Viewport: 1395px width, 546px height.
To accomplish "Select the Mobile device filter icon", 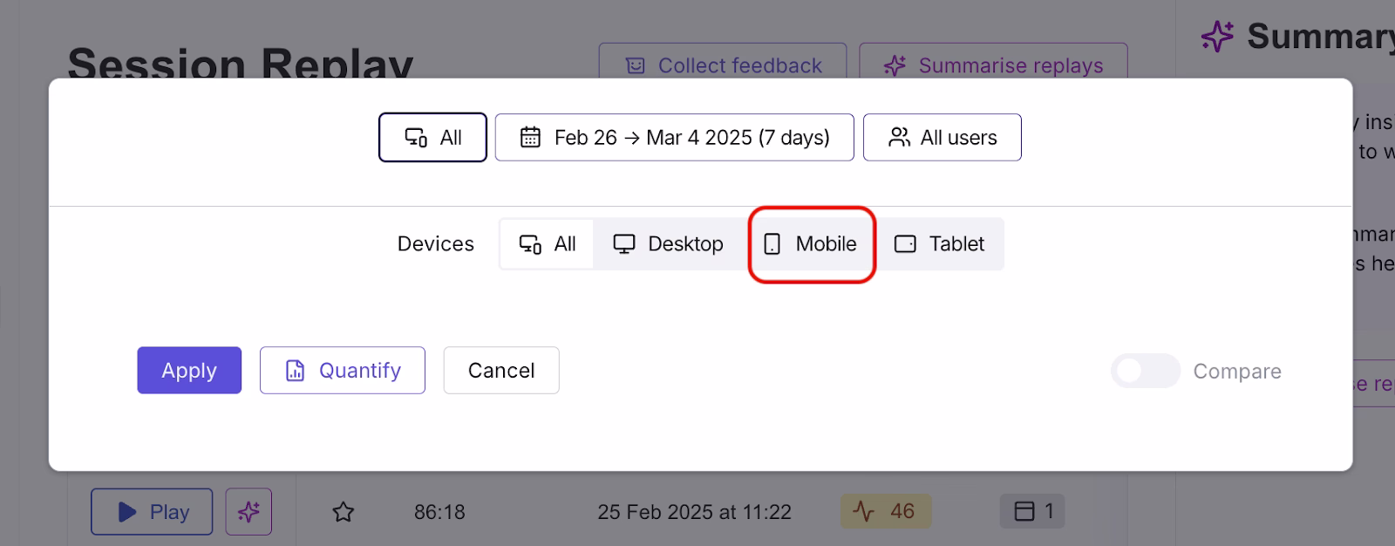I will click(x=771, y=244).
